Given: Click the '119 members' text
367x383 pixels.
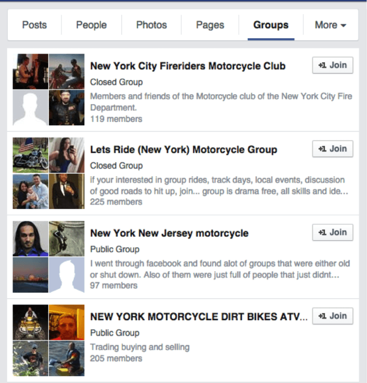Looking at the screenshot, I should point(116,119).
